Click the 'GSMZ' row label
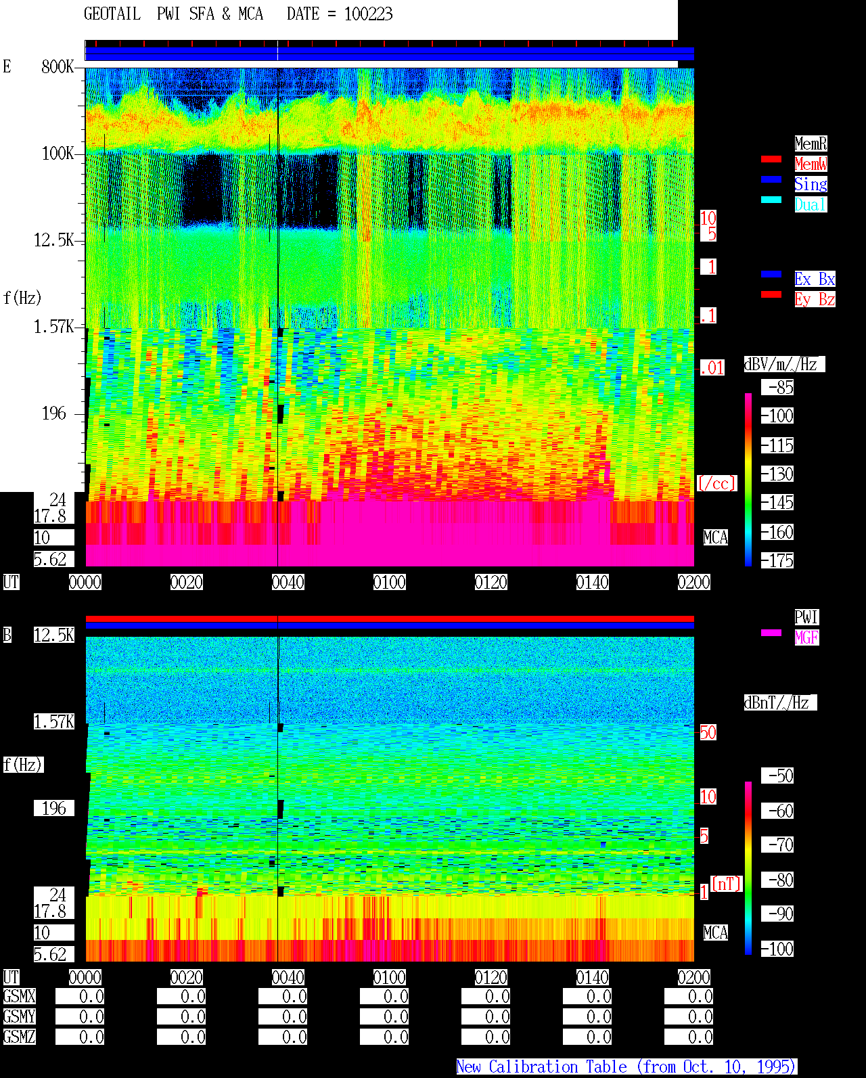This screenshot has height=1078, width=866. (x=19, y=1037)
